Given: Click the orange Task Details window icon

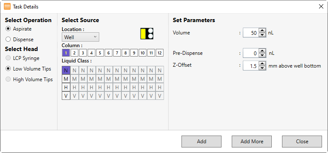Looking at the screenshot, I should pyautogui.click(x=7, y=7).
